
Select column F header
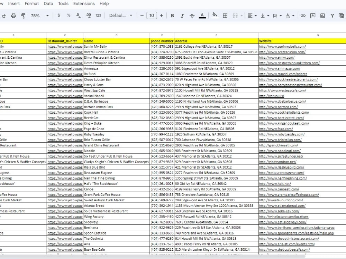[x=216, y=35]
